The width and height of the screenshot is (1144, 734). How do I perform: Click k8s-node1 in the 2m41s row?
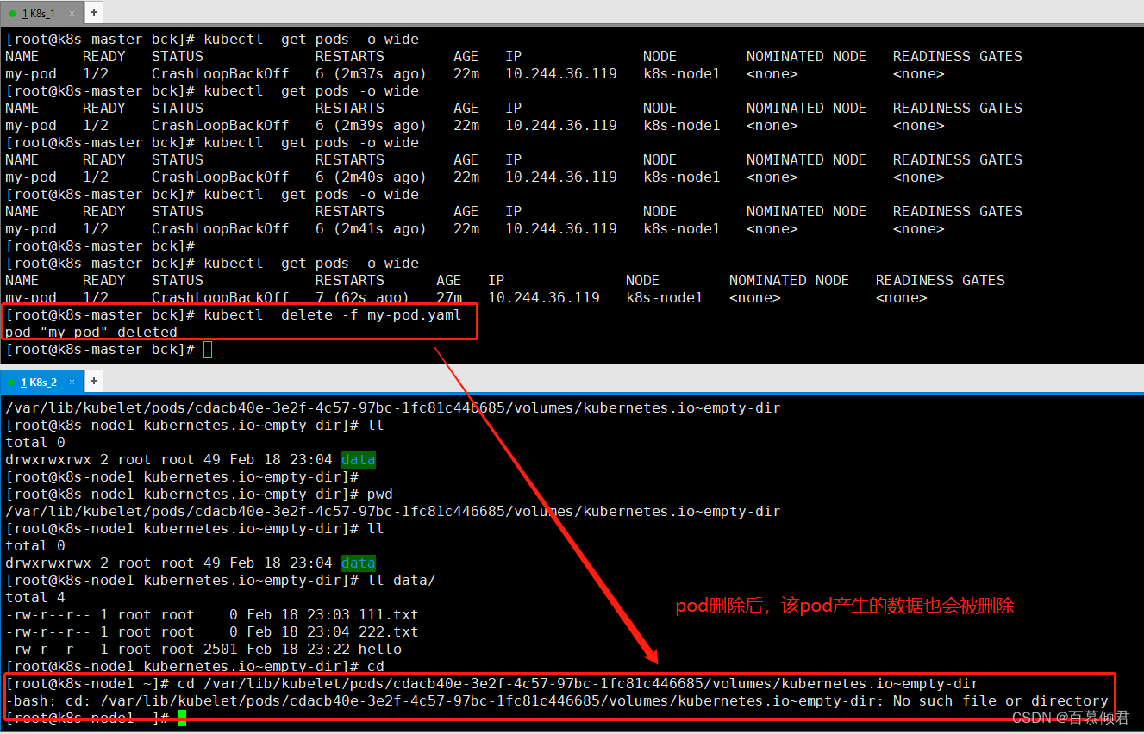[682, 229]
